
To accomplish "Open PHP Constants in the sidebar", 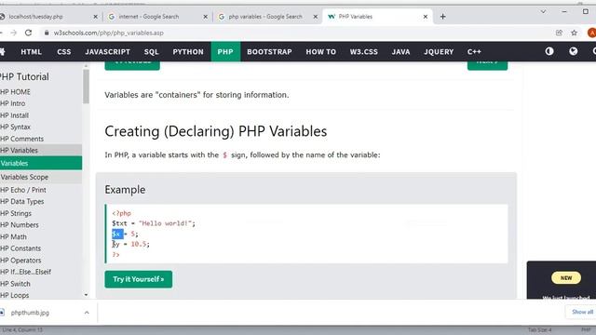I will point(41,248).
